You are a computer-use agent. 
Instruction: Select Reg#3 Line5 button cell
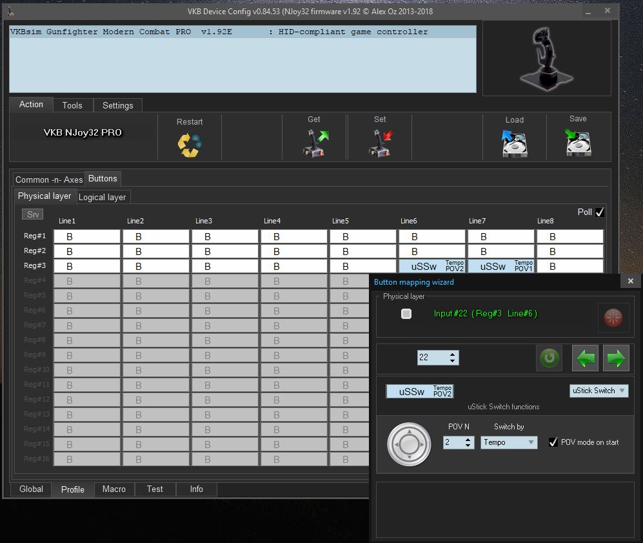pos(363,267)
